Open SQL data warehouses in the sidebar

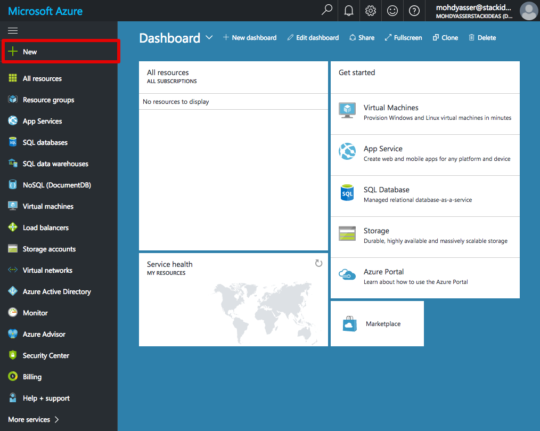click(59, 164)
